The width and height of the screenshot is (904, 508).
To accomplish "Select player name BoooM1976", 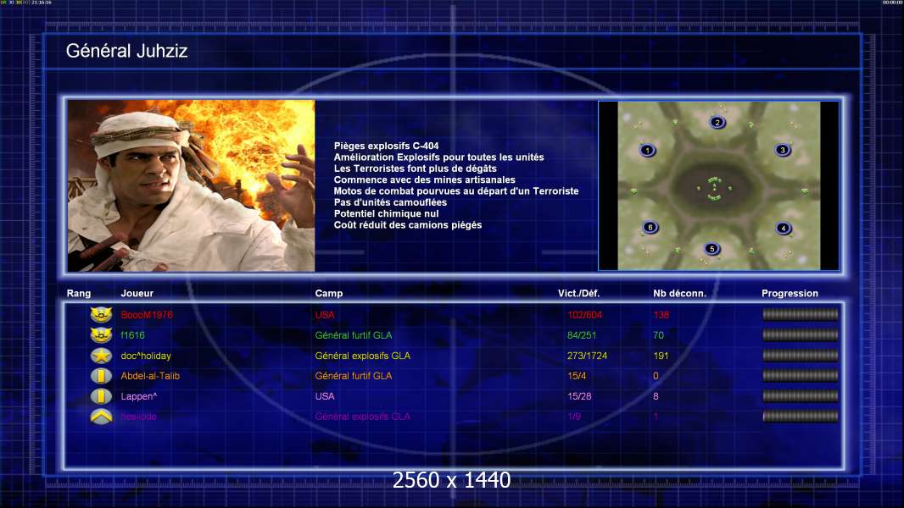I will click(x=147, y=315).
